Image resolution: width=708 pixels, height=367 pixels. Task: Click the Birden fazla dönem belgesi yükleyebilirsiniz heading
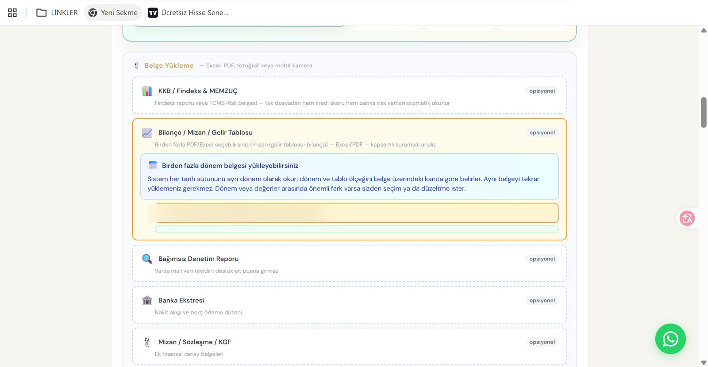click(230, 166)
